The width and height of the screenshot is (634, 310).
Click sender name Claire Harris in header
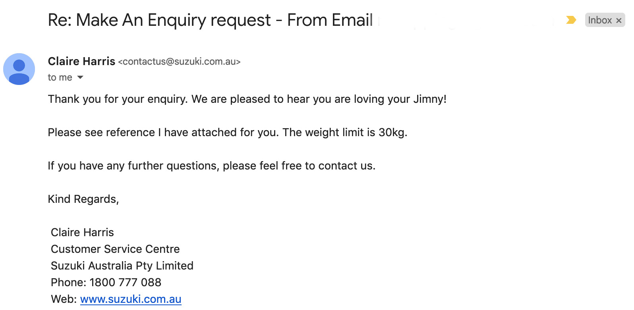click(81, 61)
